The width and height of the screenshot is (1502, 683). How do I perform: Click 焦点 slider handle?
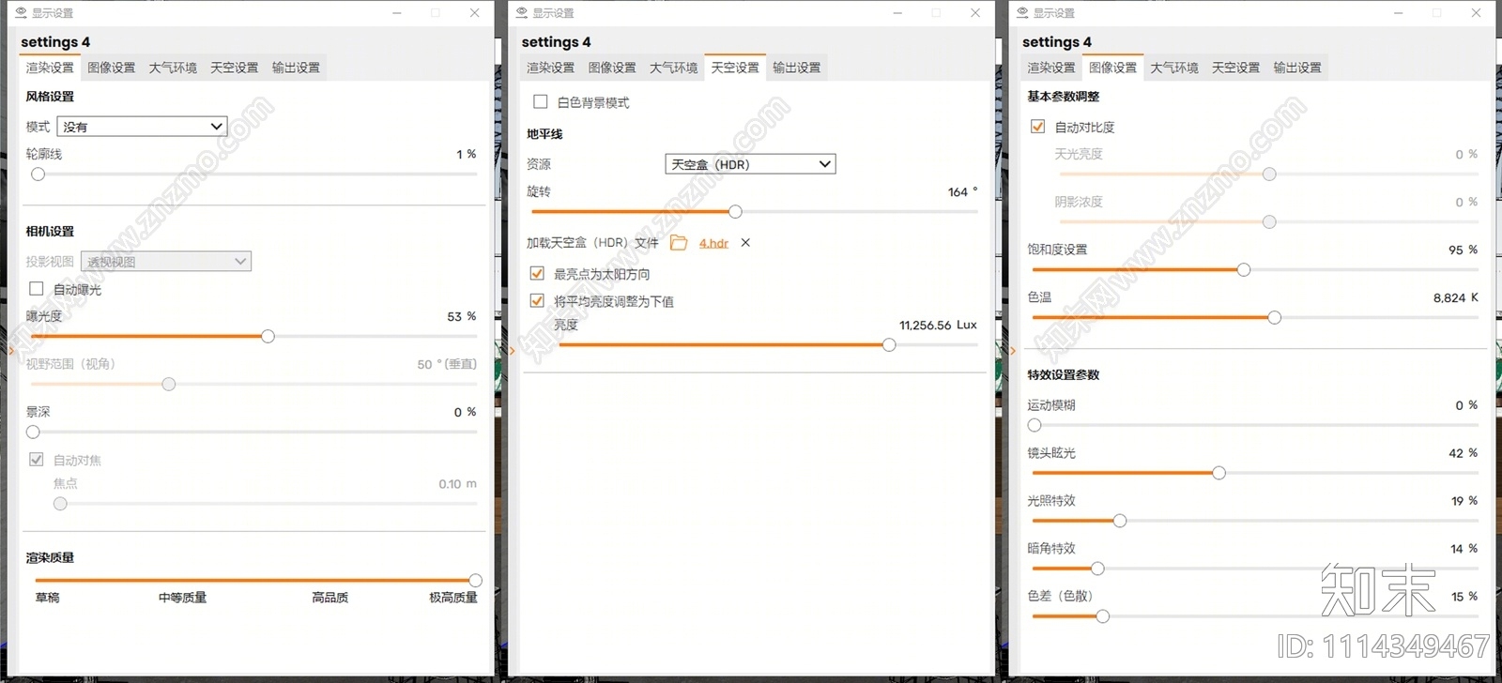coord(60,504)
